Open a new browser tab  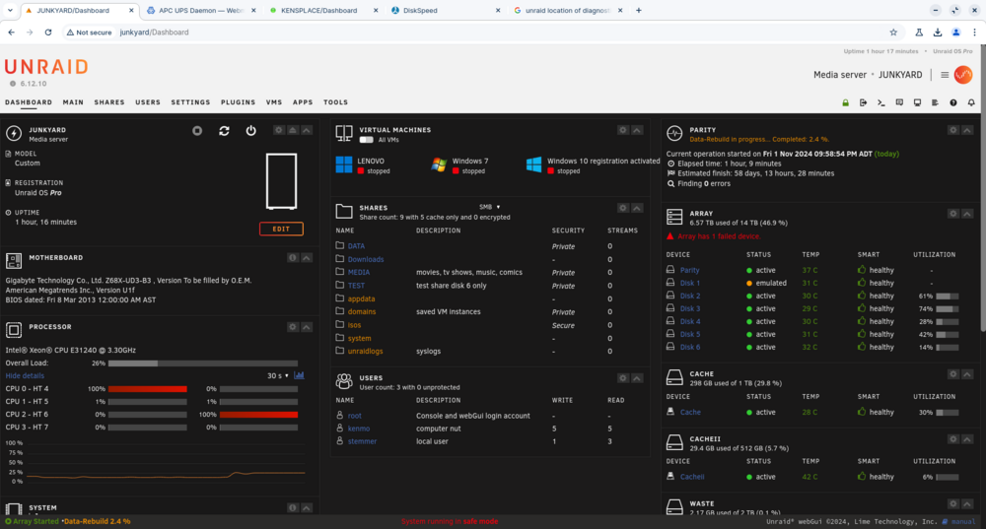click(638, 11)
